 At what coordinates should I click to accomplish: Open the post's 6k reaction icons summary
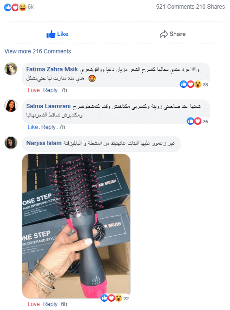(19, 7)
